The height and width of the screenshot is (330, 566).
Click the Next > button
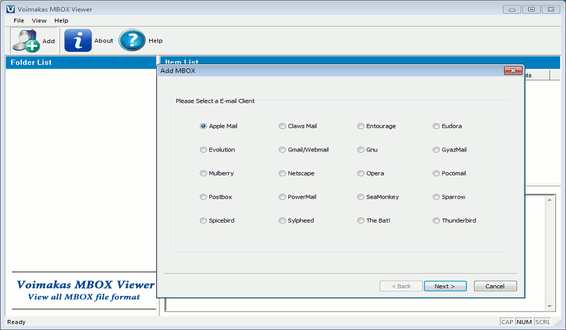(x=445, y=286)
